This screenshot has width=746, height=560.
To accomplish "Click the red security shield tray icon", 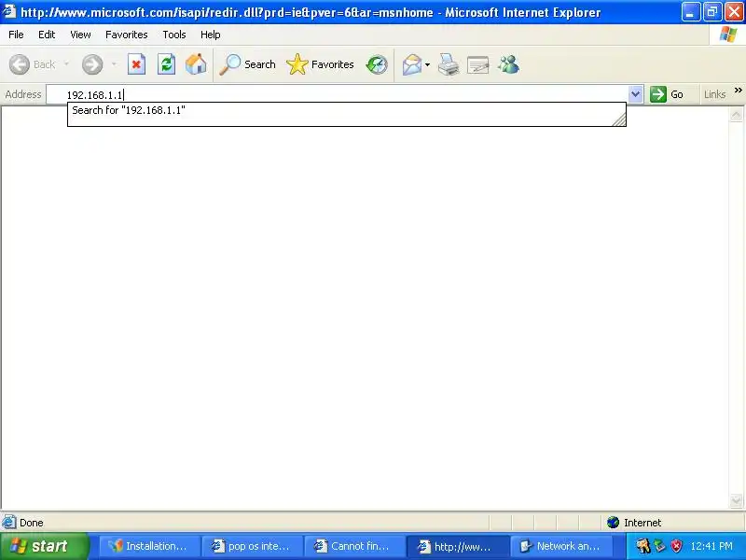I will point(676,546).
